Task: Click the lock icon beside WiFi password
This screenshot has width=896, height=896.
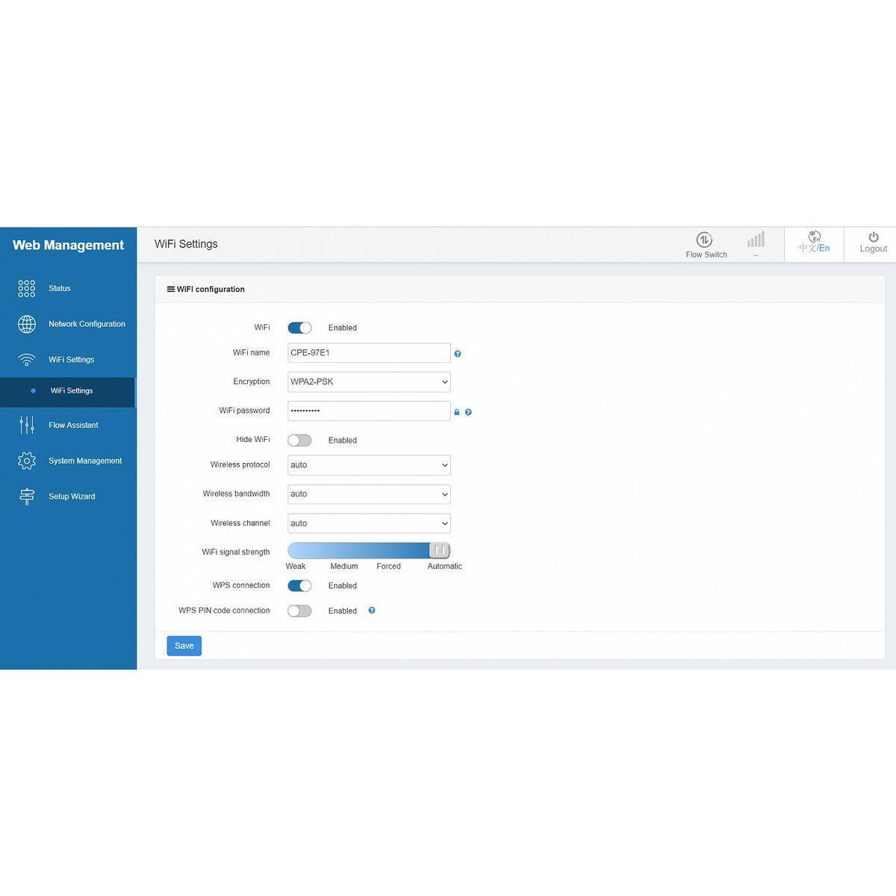Action: coord(457,412)
